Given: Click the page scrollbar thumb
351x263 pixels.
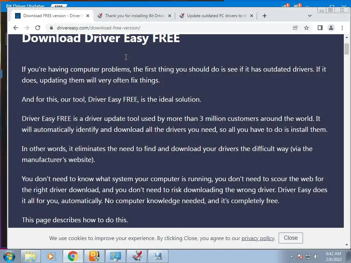Looking at the screenshot, I should click(x=347, y=49).
